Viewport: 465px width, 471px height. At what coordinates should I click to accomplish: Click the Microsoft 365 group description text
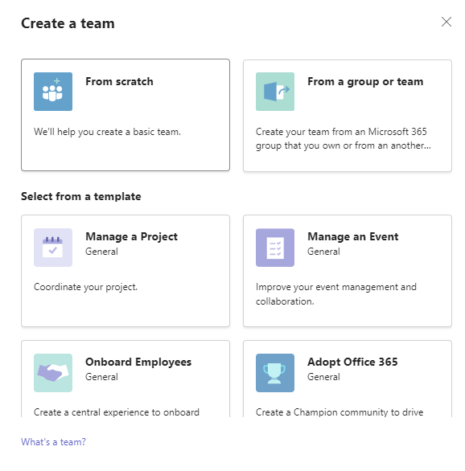tap(344, 138)
